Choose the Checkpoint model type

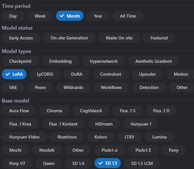pyautogui.click(x=20, y=61)
